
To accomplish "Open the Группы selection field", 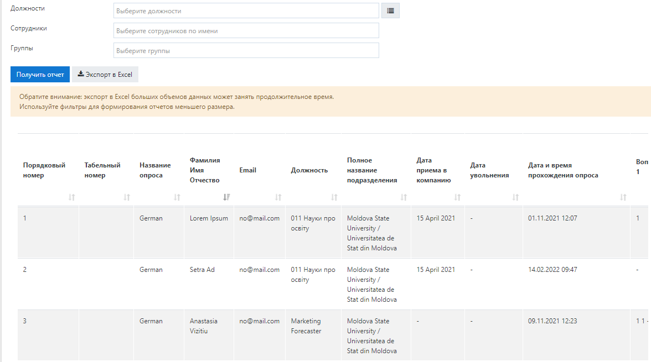I will tap(246, 51).
